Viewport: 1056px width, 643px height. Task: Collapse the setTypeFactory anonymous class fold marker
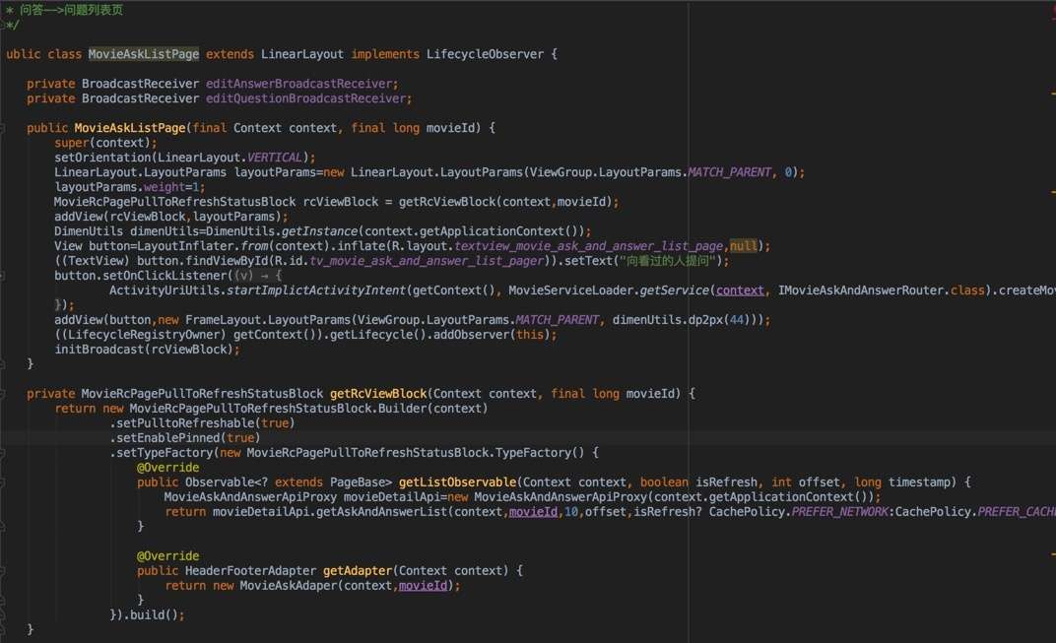click(2, 453)
